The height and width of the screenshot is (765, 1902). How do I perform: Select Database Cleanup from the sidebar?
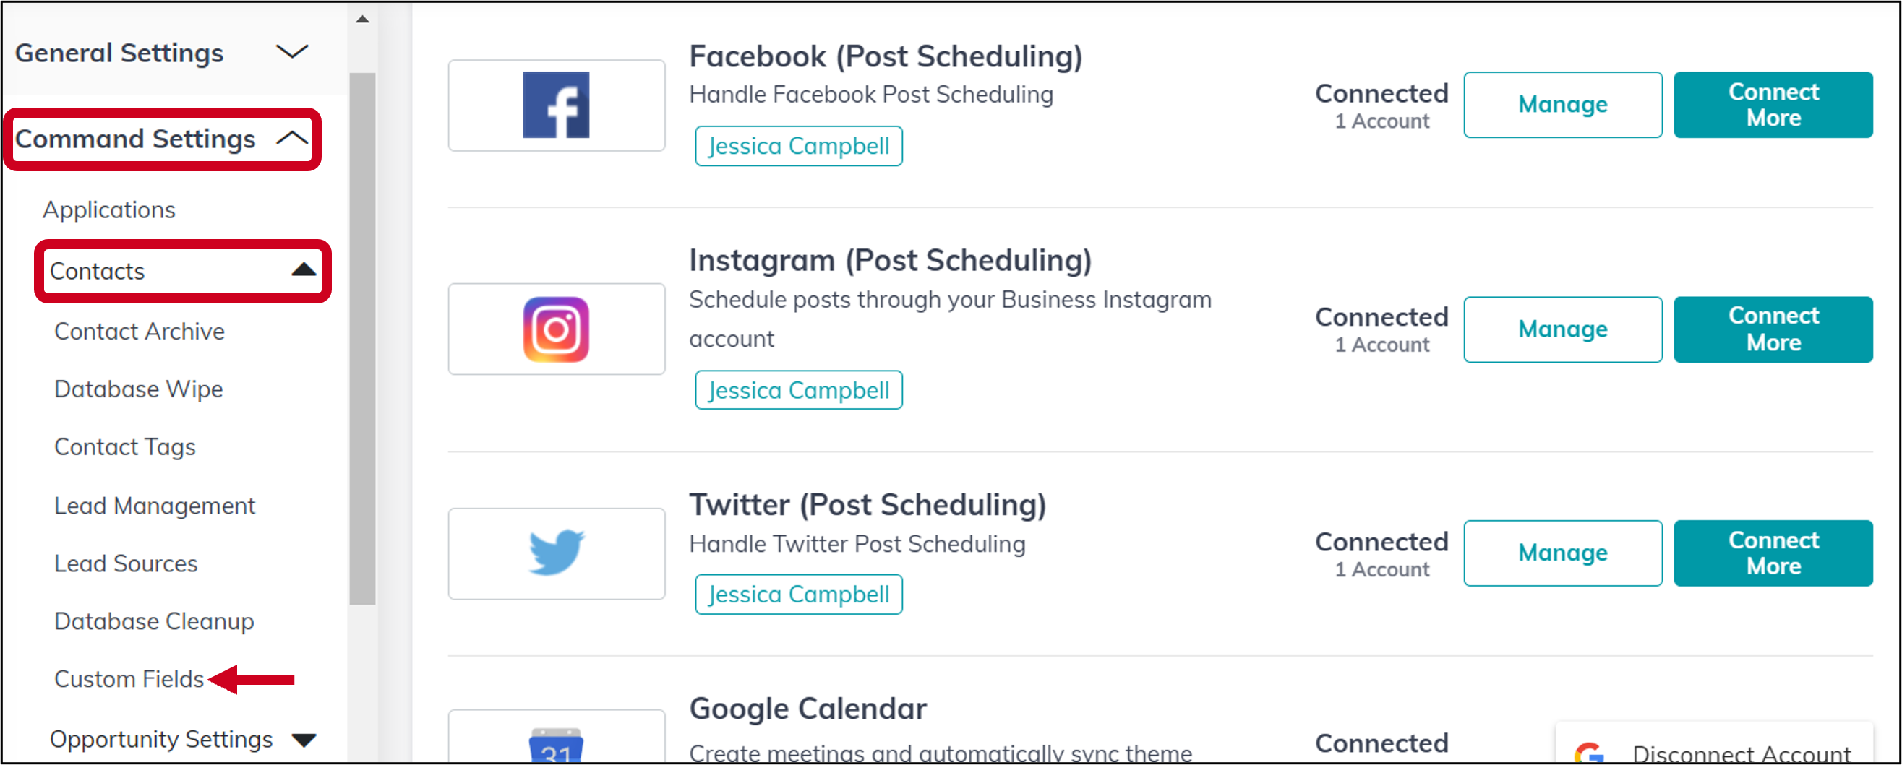pos(153,621)
